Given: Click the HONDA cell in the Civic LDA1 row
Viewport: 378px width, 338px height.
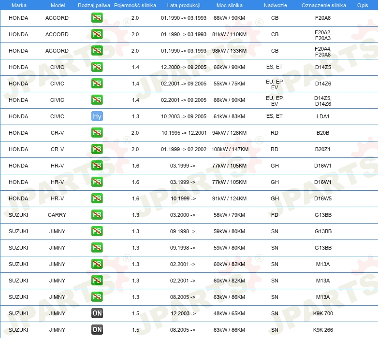Looking at the screenshot, I should 18,116.
